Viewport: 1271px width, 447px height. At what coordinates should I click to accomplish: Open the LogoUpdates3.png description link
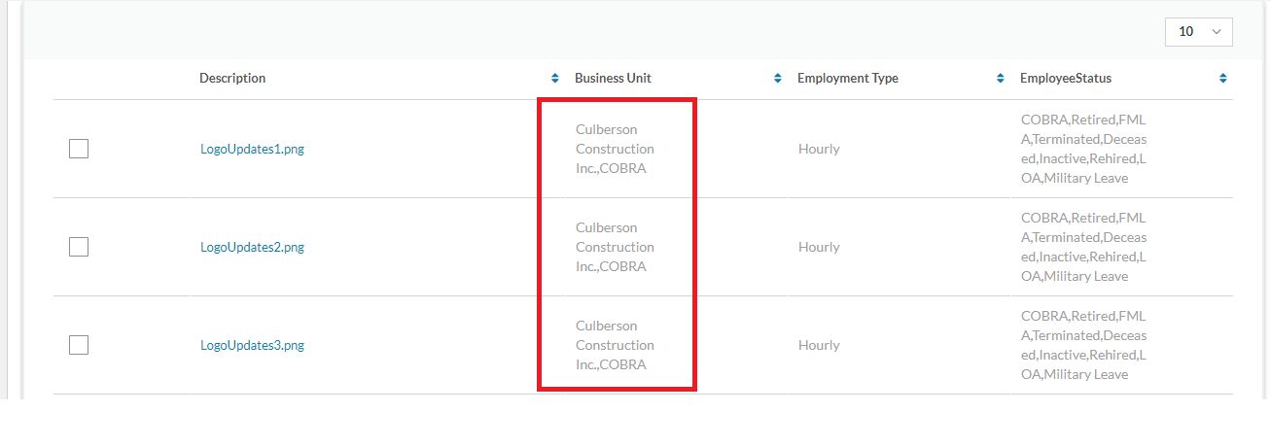coord(252,346)
